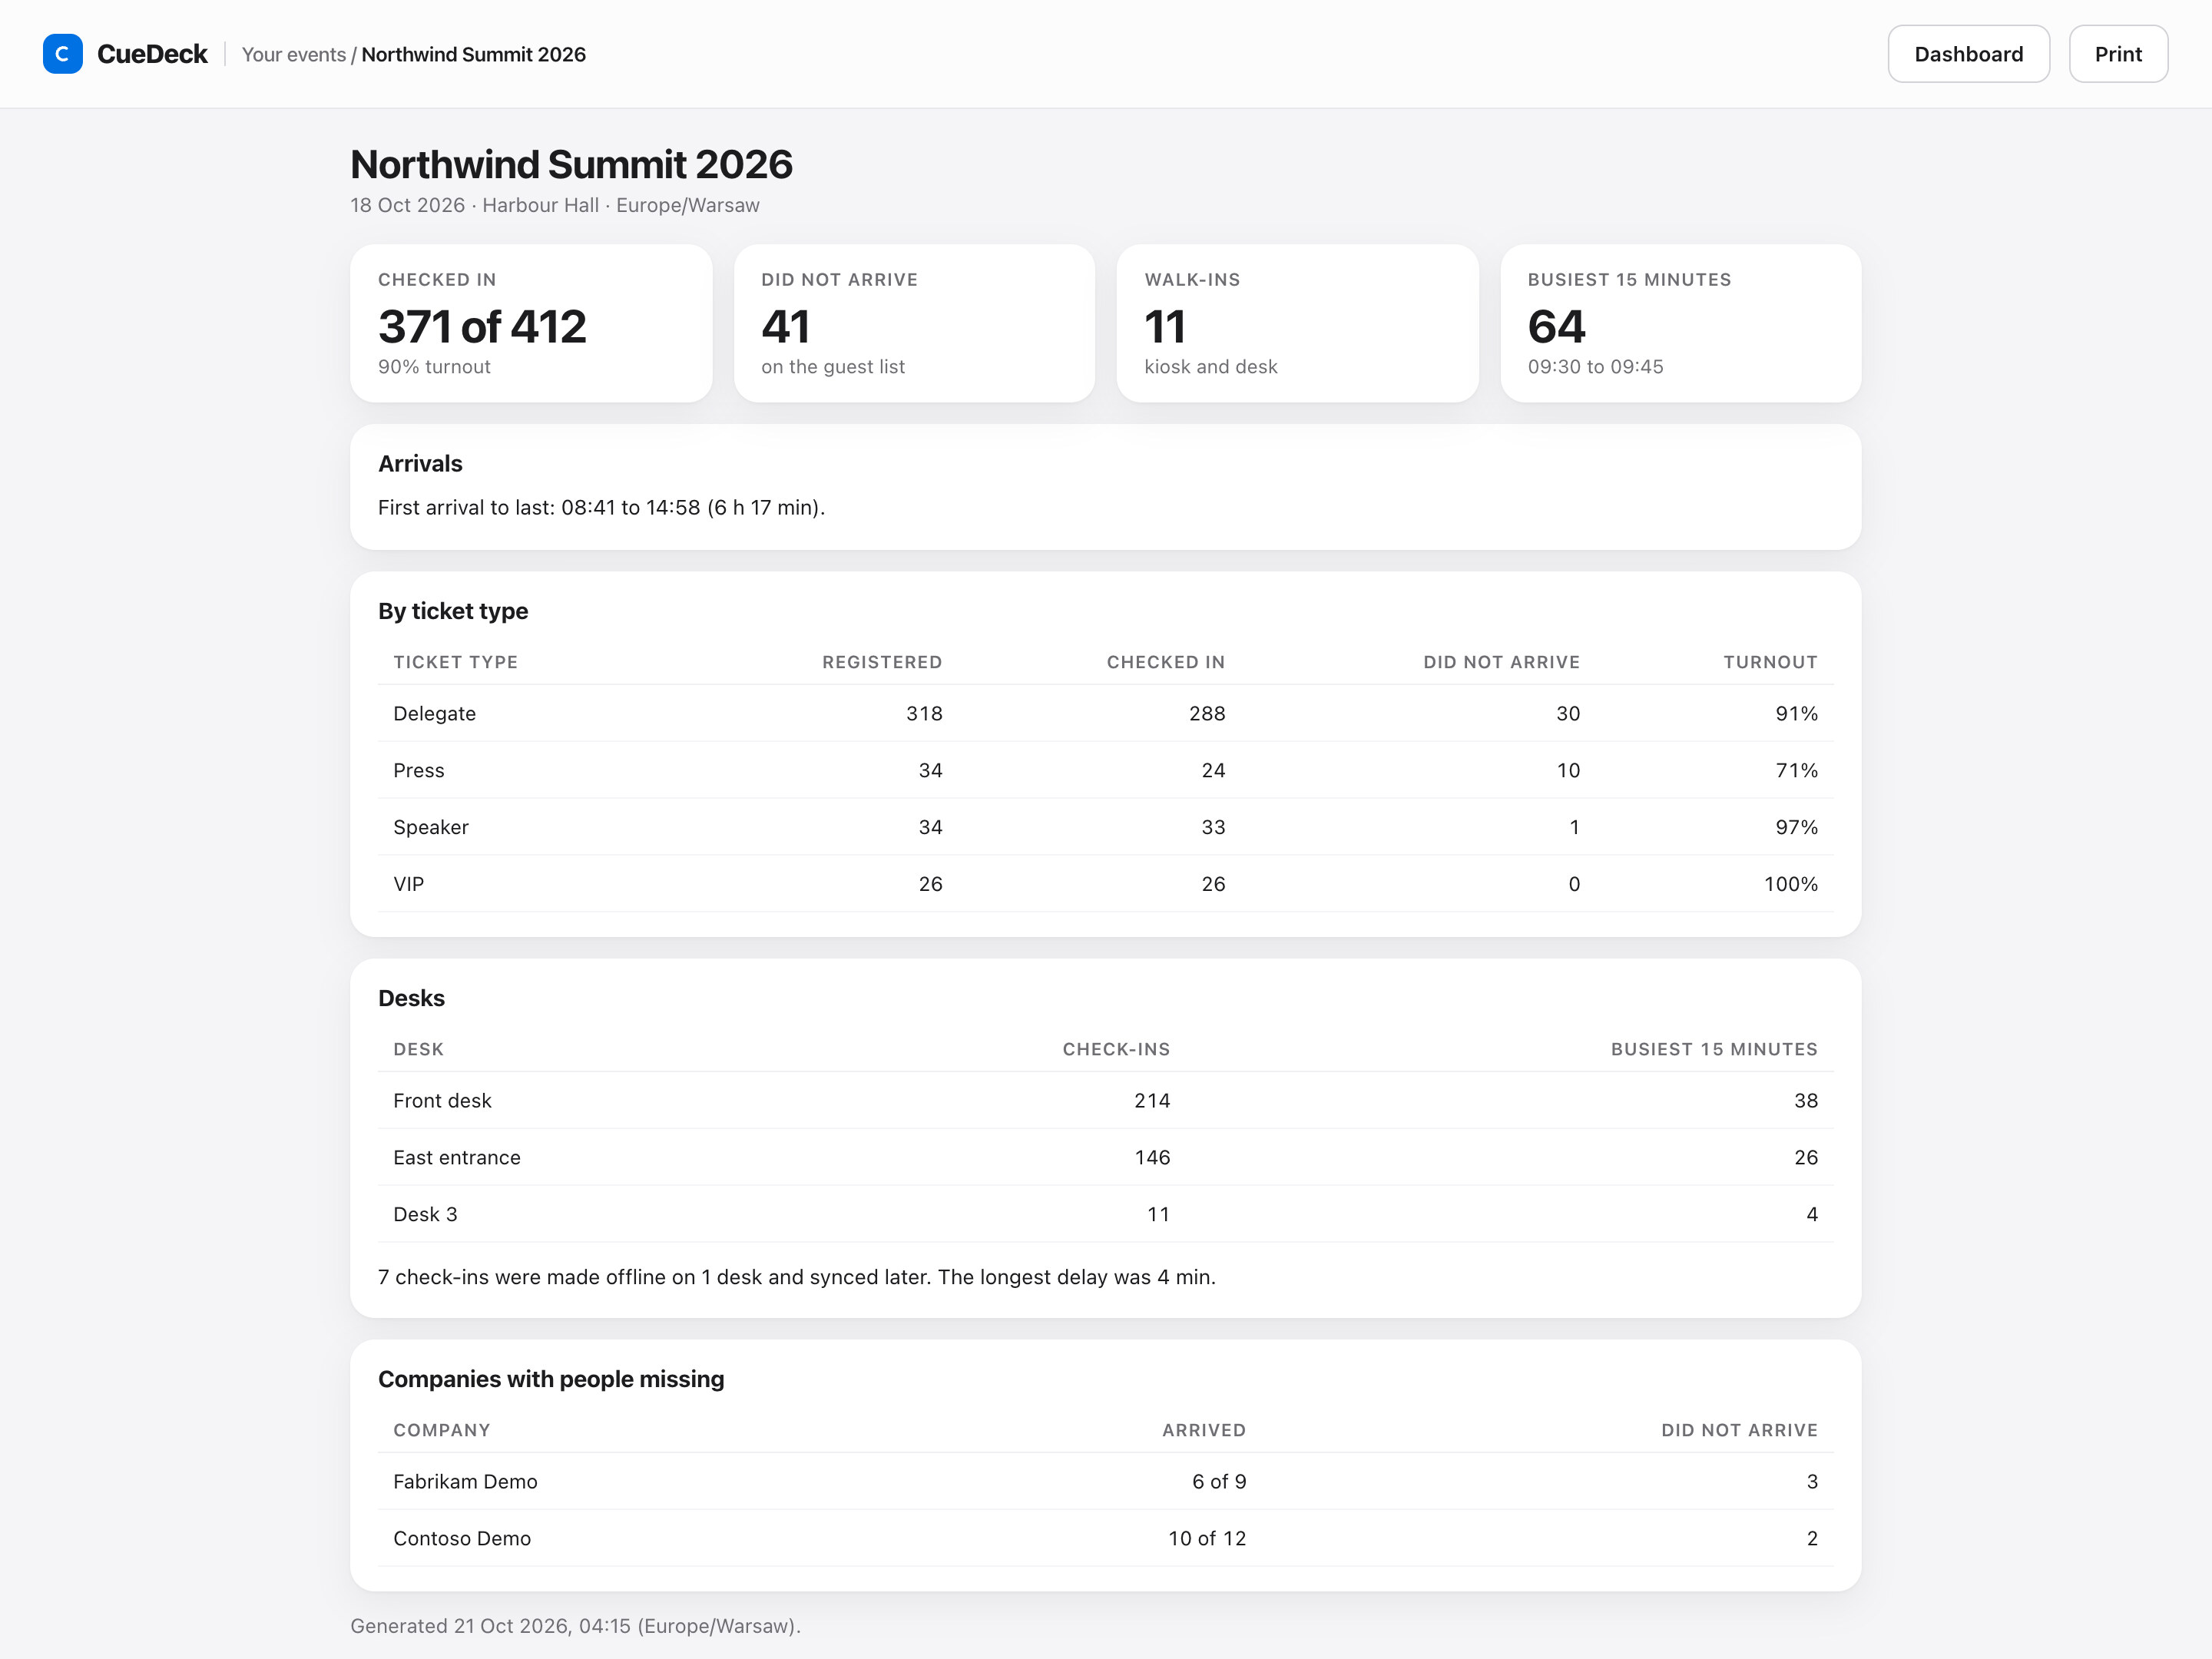Select the Generated 21 Oct 2026 footer text

point(575,1626)
